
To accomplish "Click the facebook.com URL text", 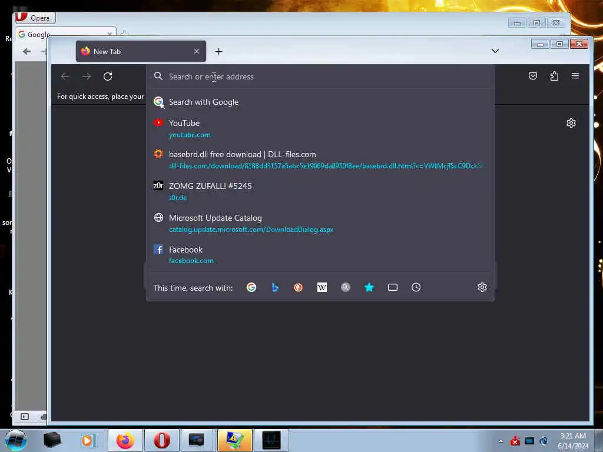I will [191, 261].
